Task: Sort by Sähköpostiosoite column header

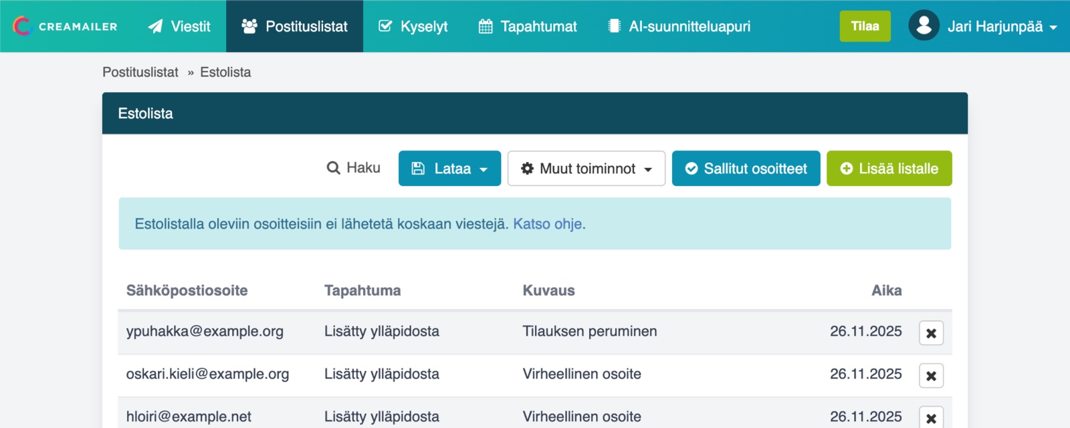Action: 187,290
